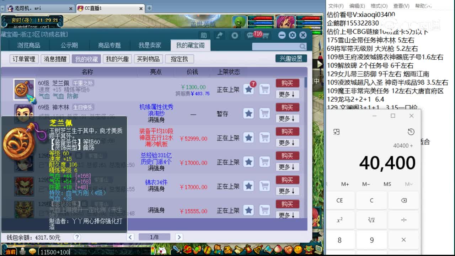Add 芝兰佩 row item to cart
Image resolution: width=455 pixels, height=256 pixels.
(x=264, y=89)
